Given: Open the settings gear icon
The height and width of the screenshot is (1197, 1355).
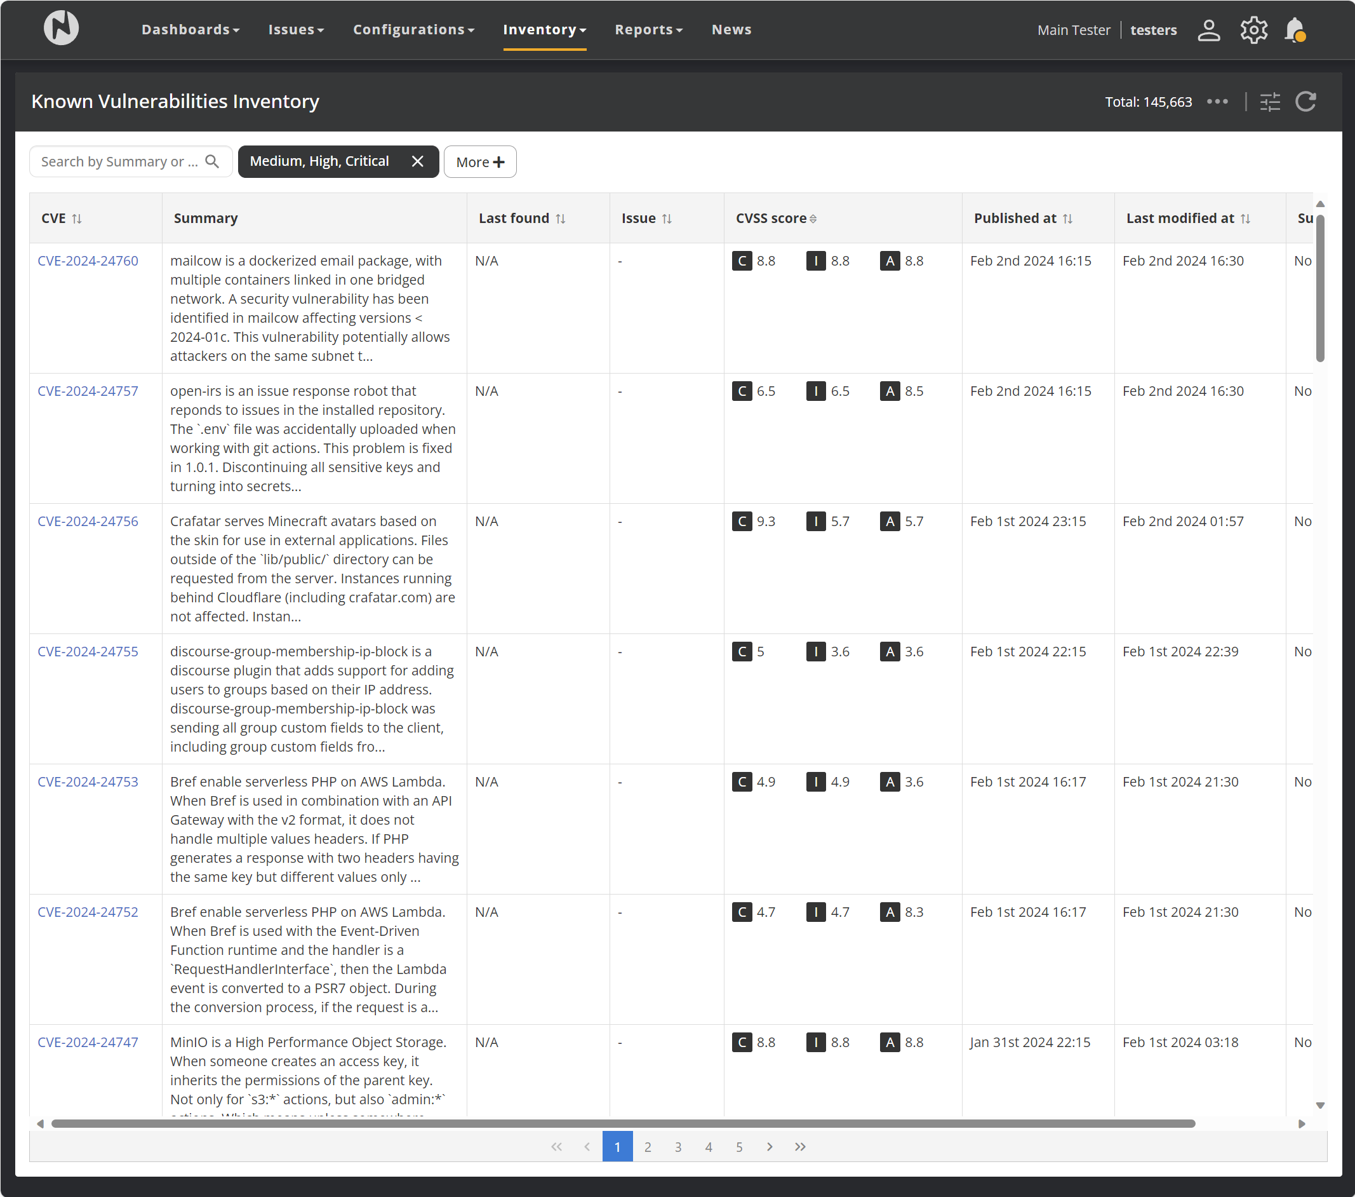Looking at the screenshot, I should point(1253,30).
